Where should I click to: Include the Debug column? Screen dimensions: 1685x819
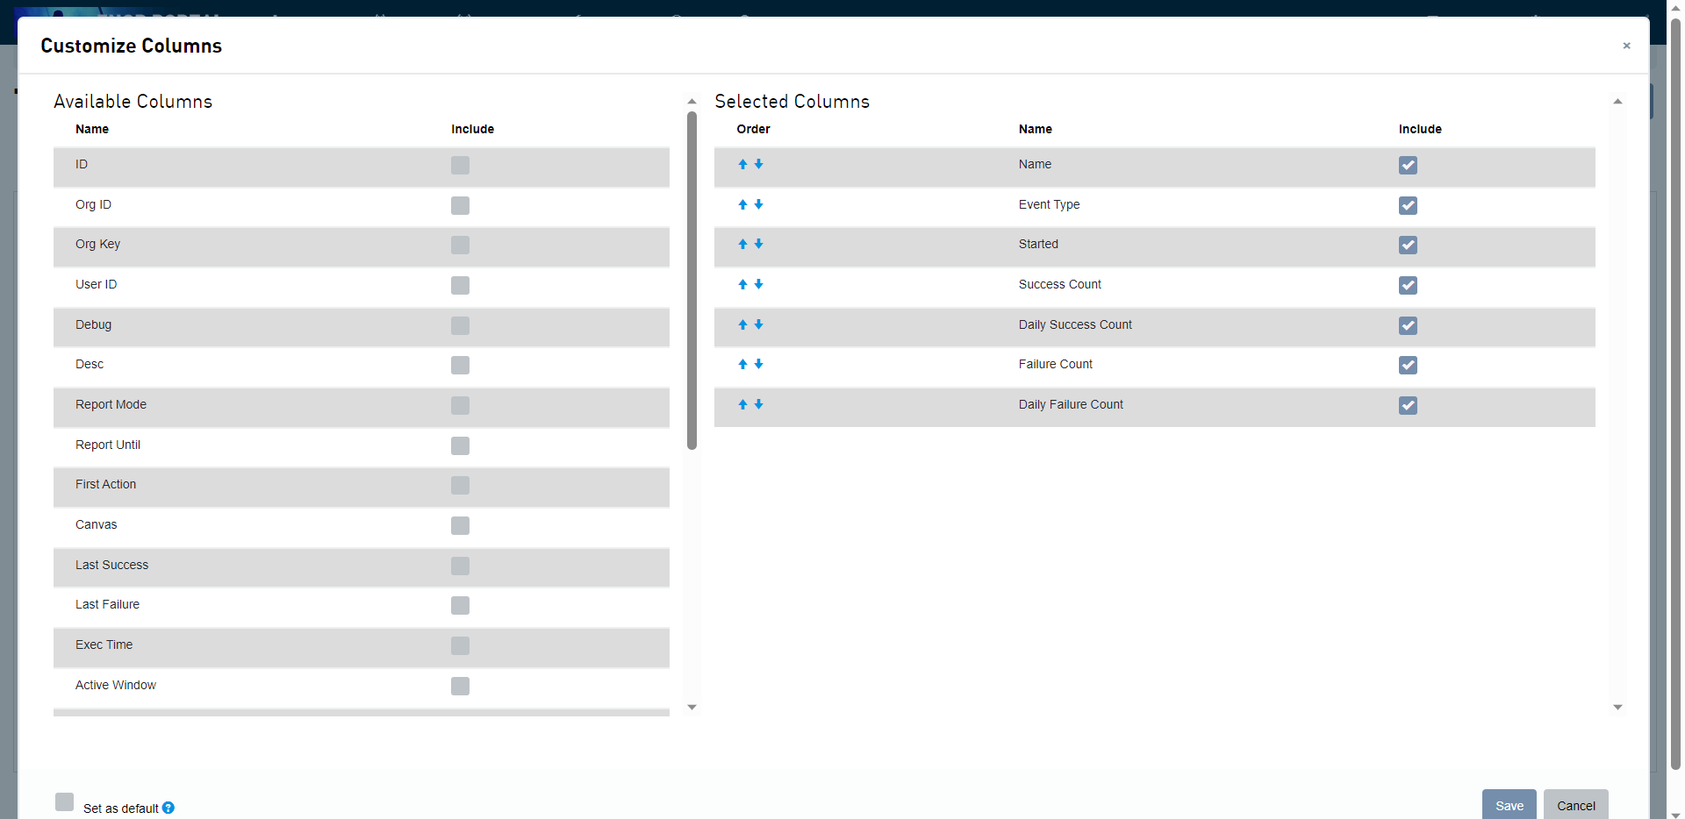[x=460, y=325]
